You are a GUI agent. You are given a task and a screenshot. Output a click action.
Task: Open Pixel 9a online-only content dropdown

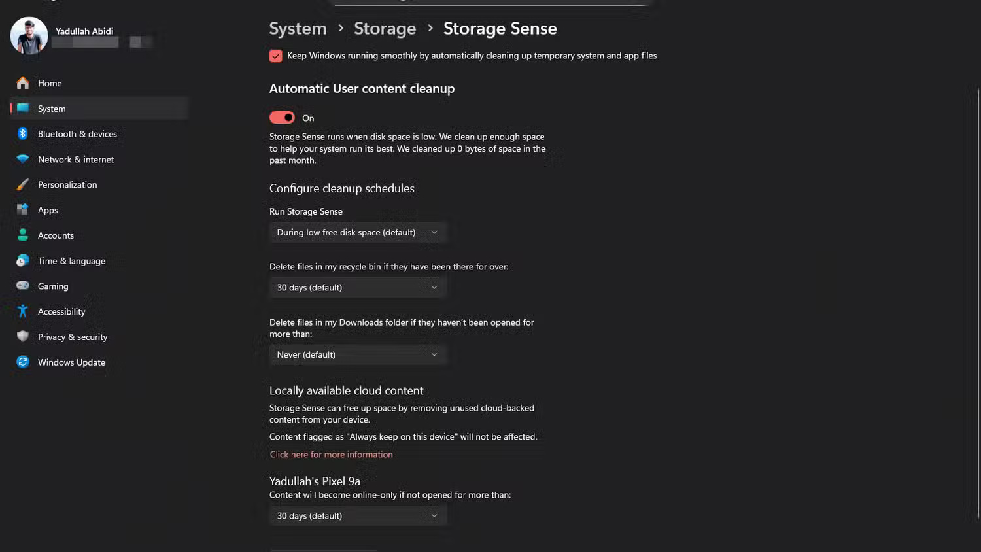[x=357, y=516]
